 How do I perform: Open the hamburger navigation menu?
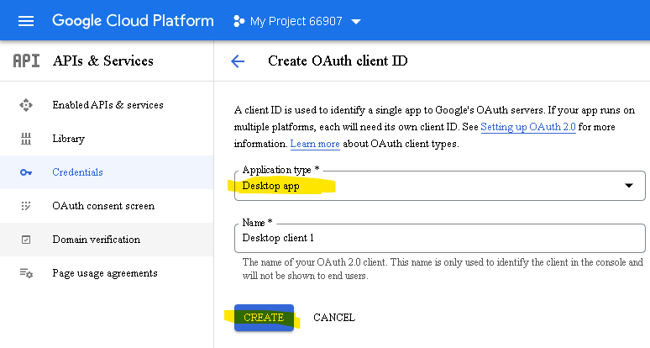(x=26, y=21)
